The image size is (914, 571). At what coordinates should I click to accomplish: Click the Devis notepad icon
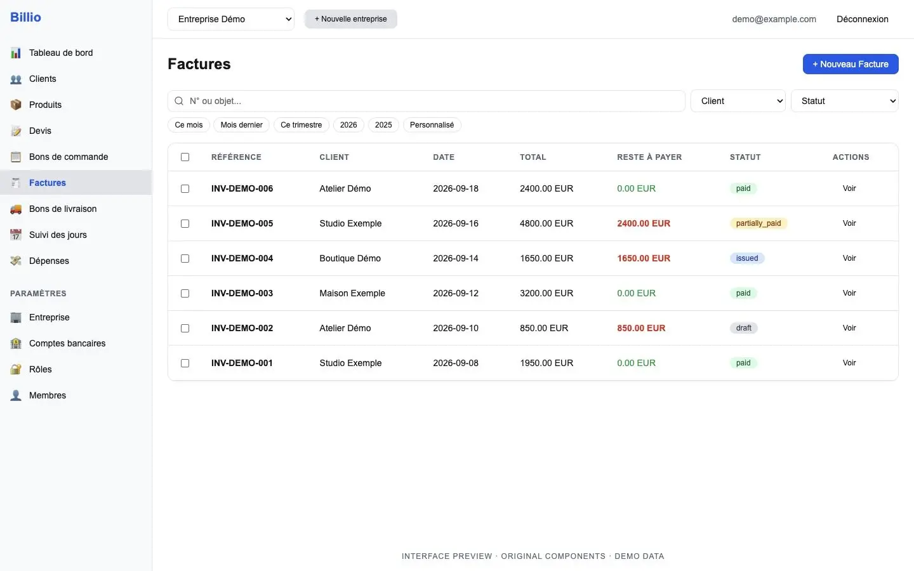[16, 131]
